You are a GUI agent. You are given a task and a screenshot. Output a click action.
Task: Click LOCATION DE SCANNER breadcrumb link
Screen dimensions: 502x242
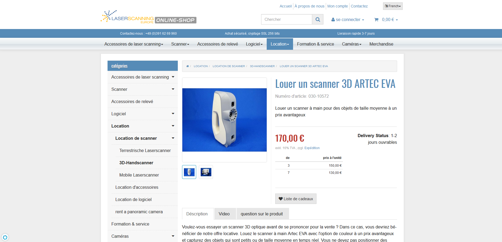click(x=229, y=66)
